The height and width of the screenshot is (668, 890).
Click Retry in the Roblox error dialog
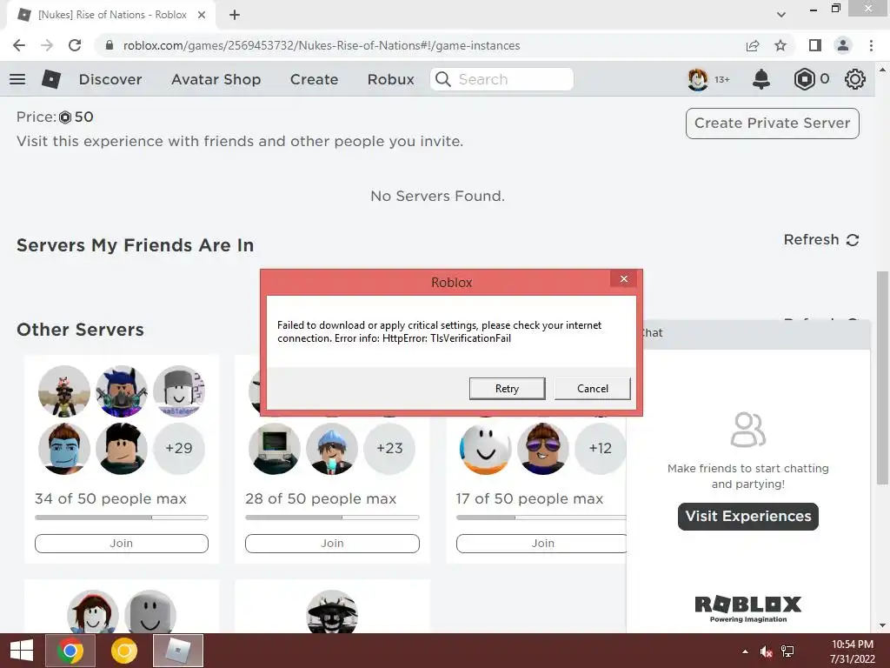[507, 389]
